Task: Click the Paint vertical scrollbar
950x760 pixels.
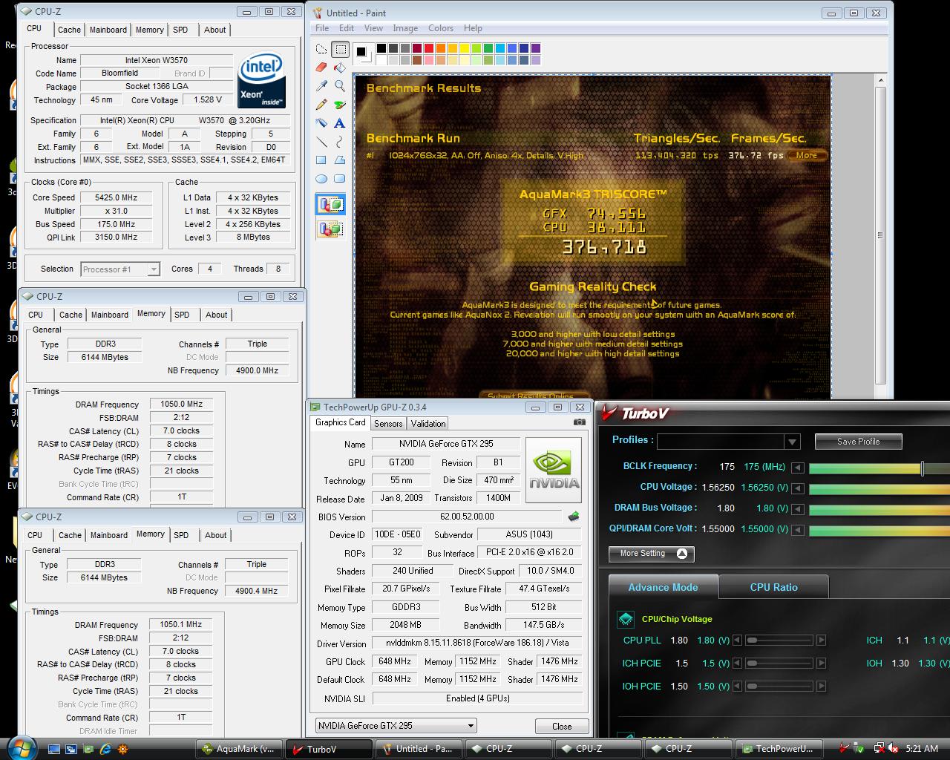Action: 880,235
